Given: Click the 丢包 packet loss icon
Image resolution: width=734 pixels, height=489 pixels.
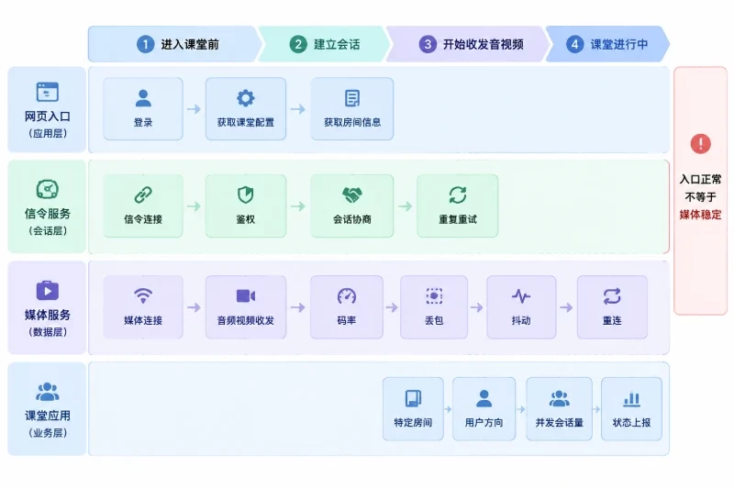Looking at the screenshot, I should [434, 295].
